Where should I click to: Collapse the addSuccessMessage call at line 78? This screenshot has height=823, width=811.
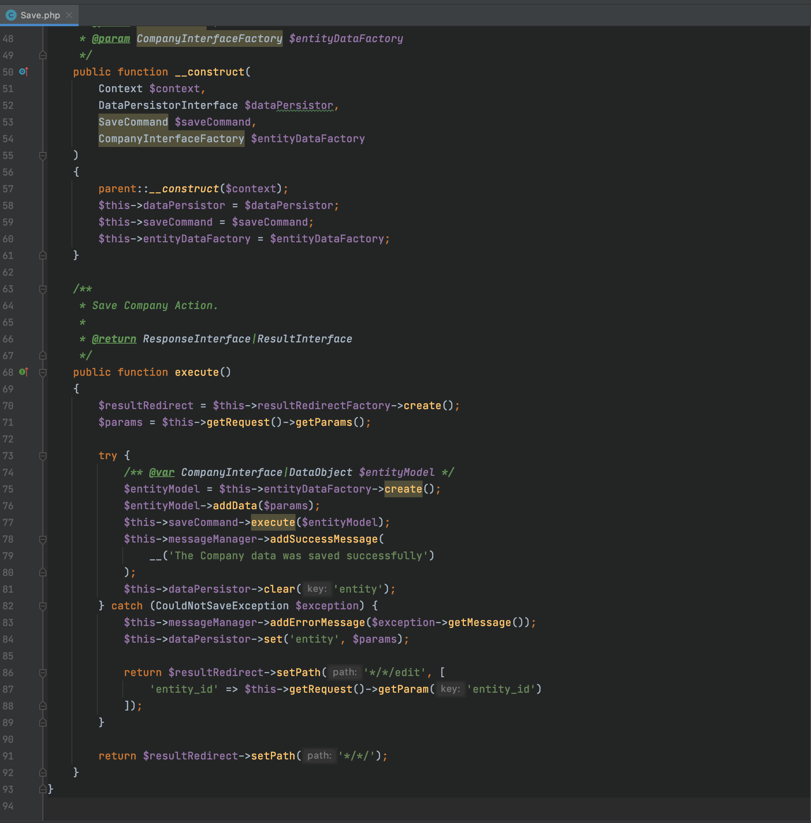pos(43,540)
